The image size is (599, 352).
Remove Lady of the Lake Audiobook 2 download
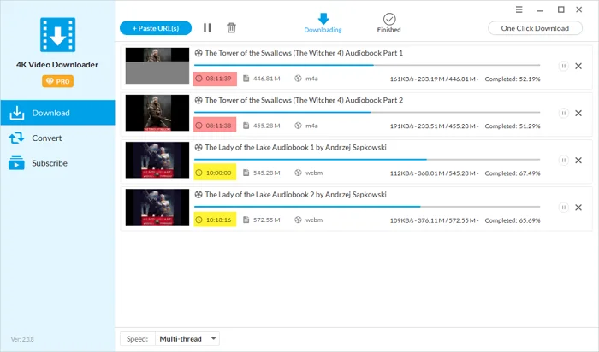(578, 207)
